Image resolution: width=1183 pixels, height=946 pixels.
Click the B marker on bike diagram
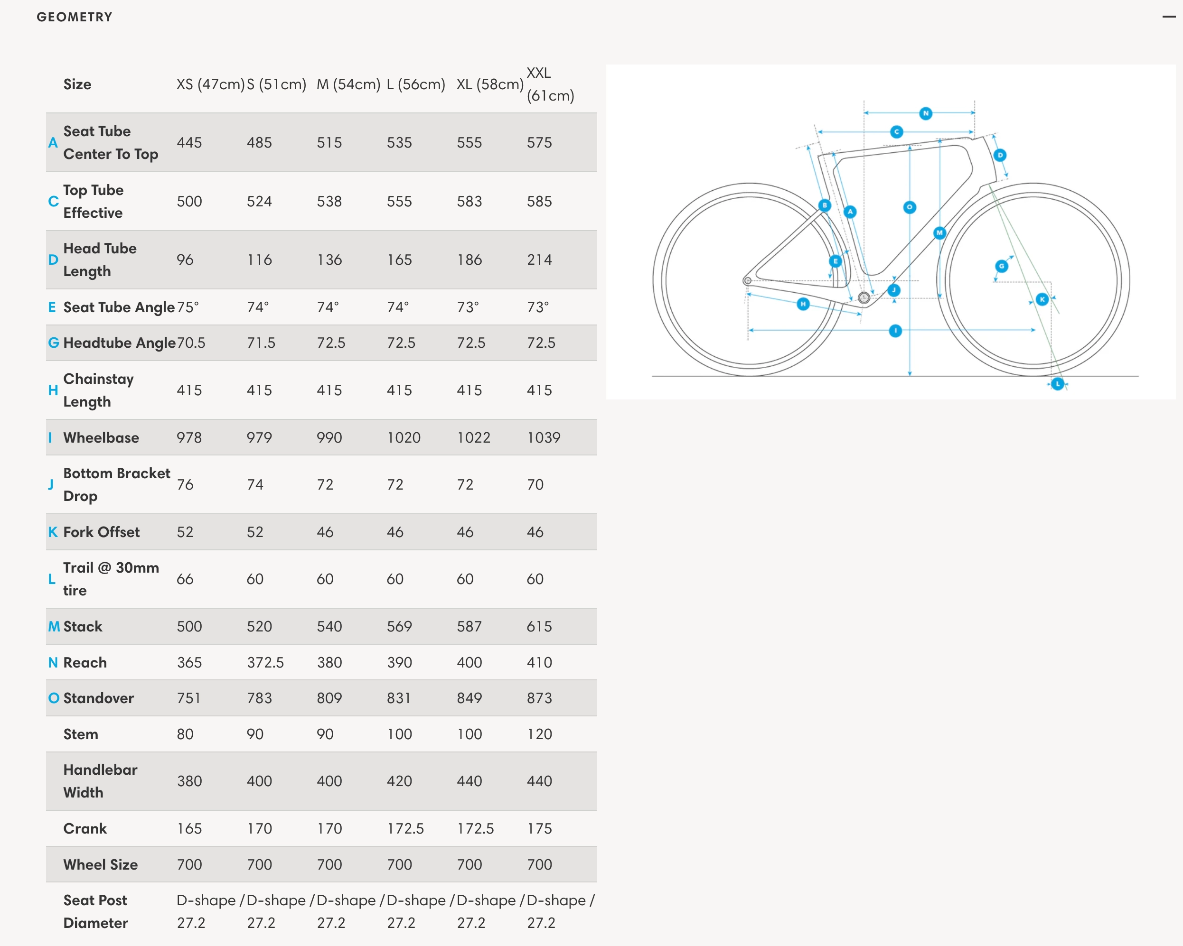click(824, 205)
